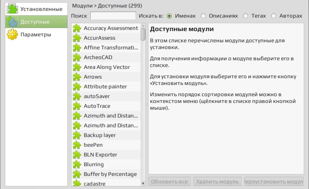Click the green puzzle icon for Установленные
This screenshot has width=309, height=189.
tap(12, 9)
